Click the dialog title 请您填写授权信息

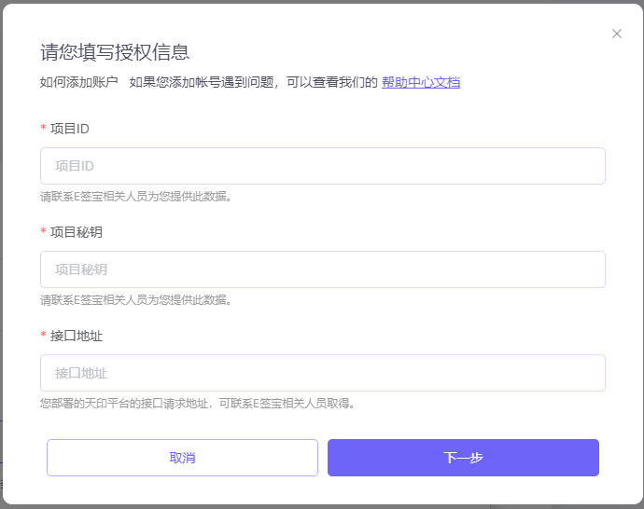(115, 52)
